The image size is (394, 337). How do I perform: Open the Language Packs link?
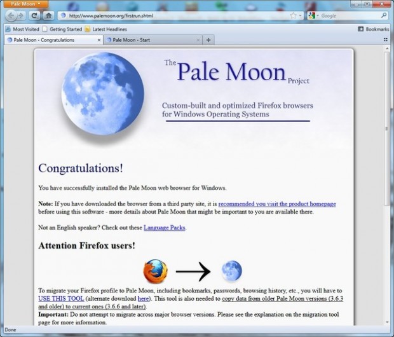click(x=165, y=228)
